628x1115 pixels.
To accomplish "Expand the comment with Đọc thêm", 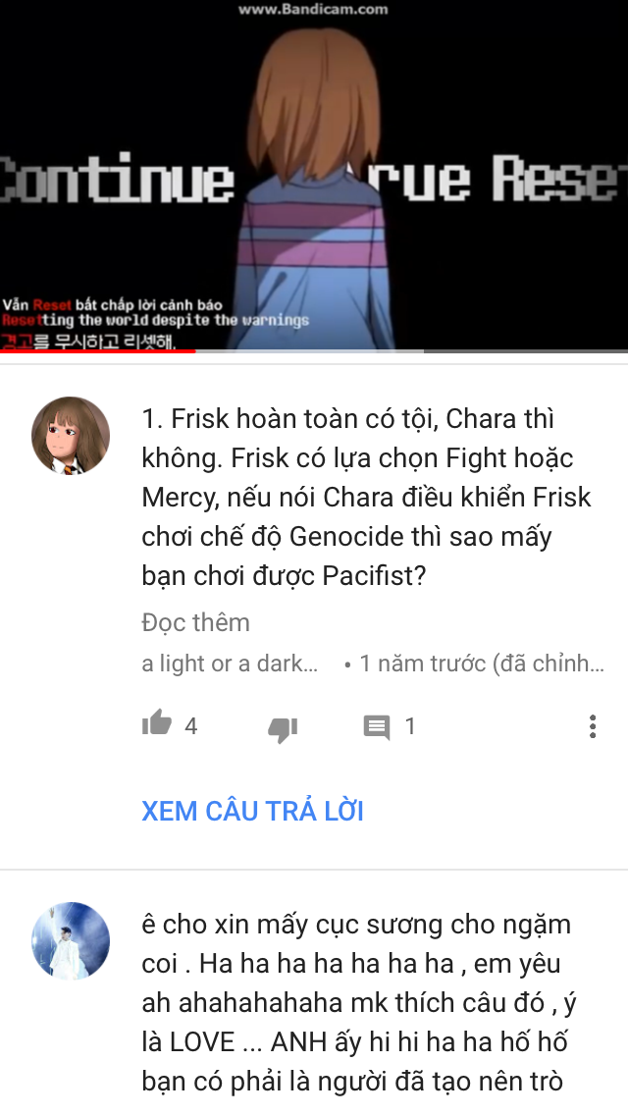I will click(195, 622).
